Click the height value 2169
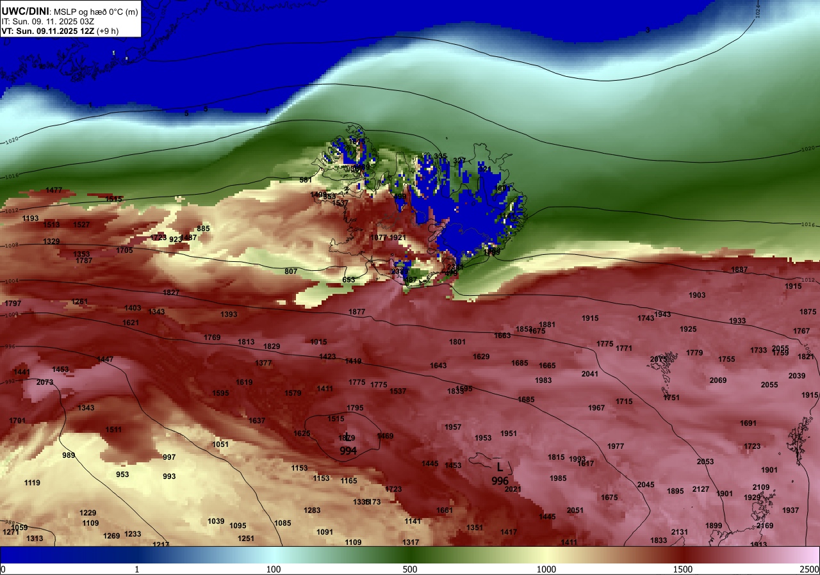 coord(765,526)
